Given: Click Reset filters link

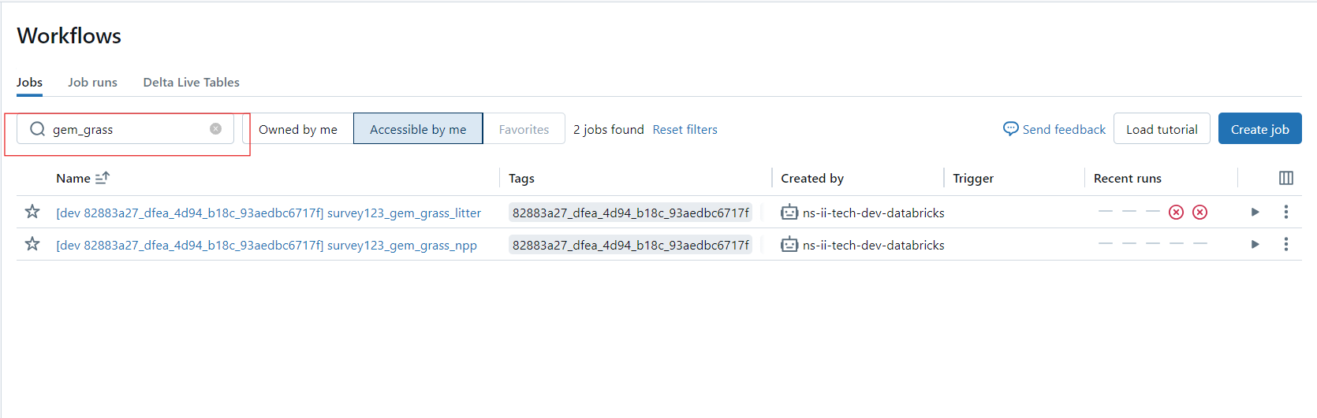Looking at the screenshot, I should [x=685, y=129].
